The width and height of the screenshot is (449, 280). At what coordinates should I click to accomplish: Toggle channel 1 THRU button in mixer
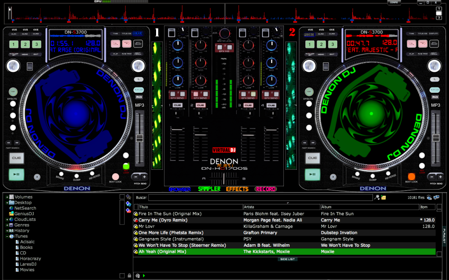171,33
